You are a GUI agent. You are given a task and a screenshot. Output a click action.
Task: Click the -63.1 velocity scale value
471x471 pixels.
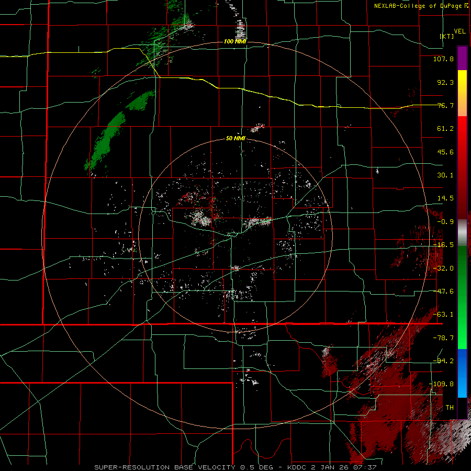pyautogui.click(x=443, y=315)
